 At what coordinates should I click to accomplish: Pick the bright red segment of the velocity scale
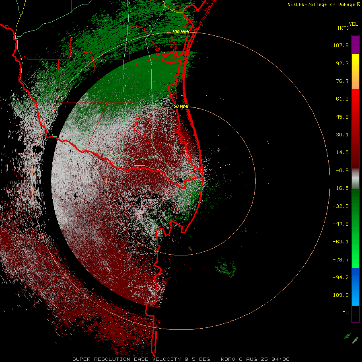pos(355,102)
